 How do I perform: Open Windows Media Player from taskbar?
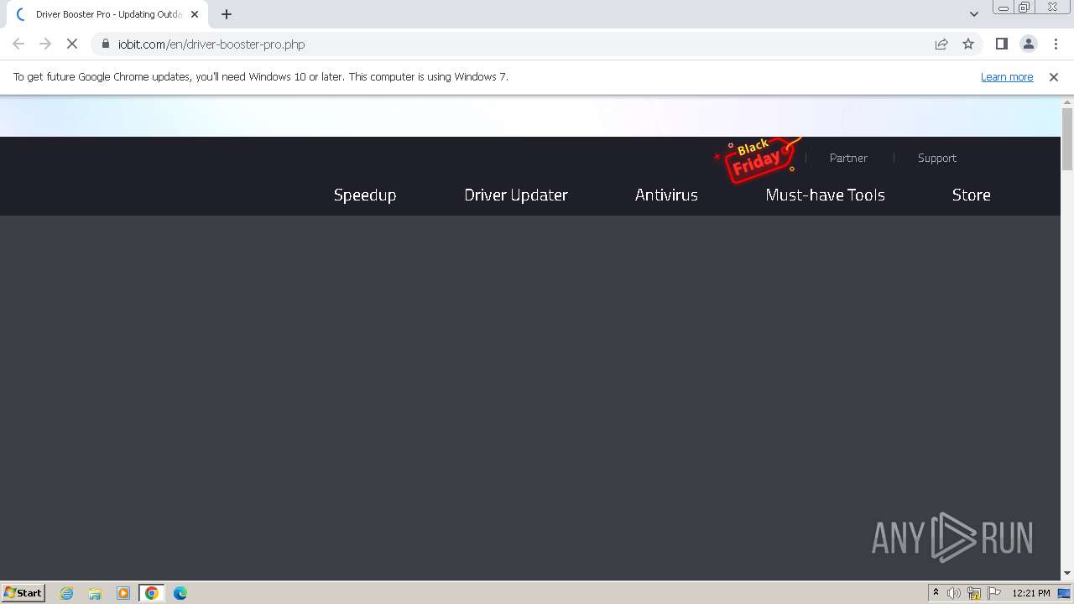tap(123, 593)
